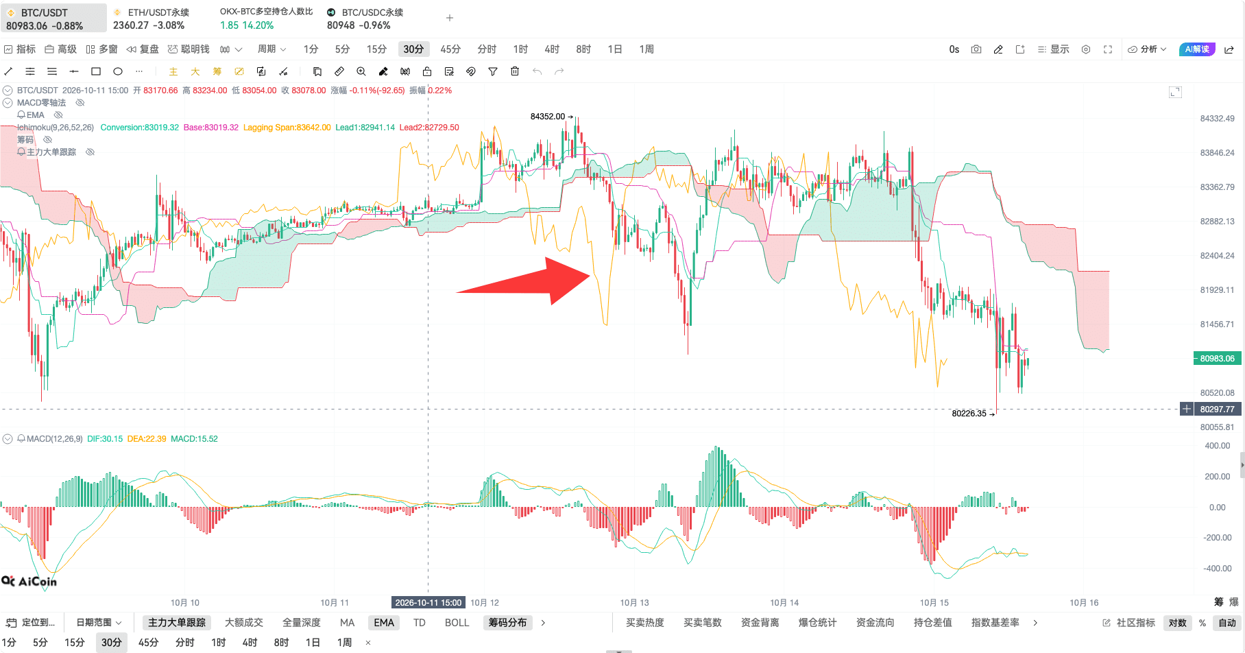The width and height of the screenshot is (1245, 653).
Task: Select the trend line drawing tool
Action: coord(8,71)
